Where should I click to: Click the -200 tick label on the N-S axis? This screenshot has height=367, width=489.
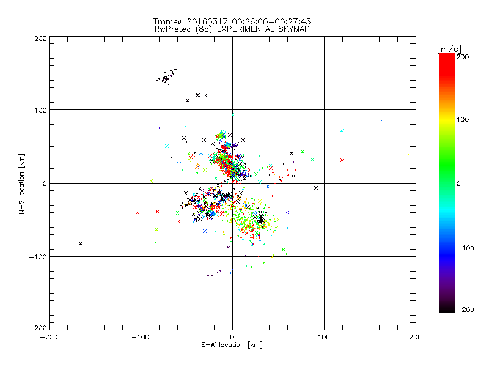tap(38, 328)
